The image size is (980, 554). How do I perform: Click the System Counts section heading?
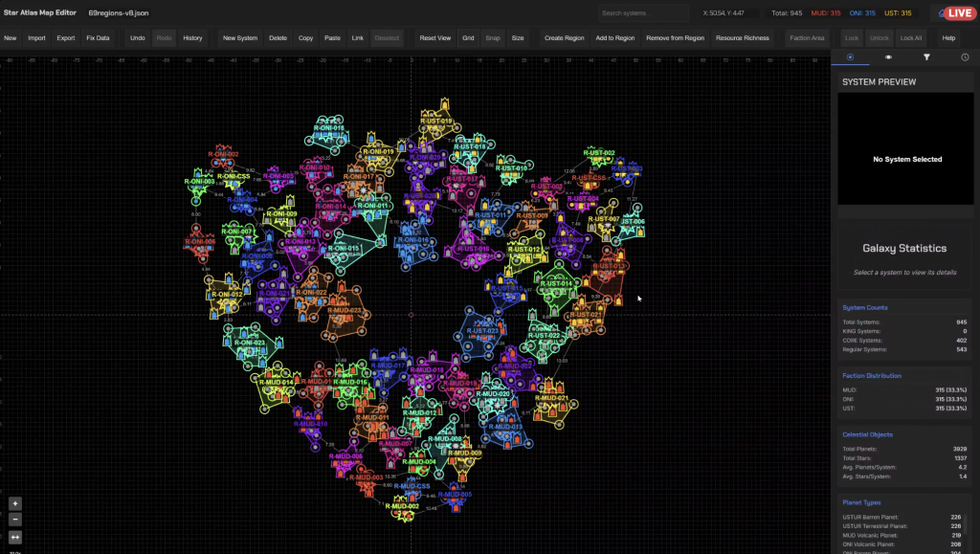(x=864, y=307)
